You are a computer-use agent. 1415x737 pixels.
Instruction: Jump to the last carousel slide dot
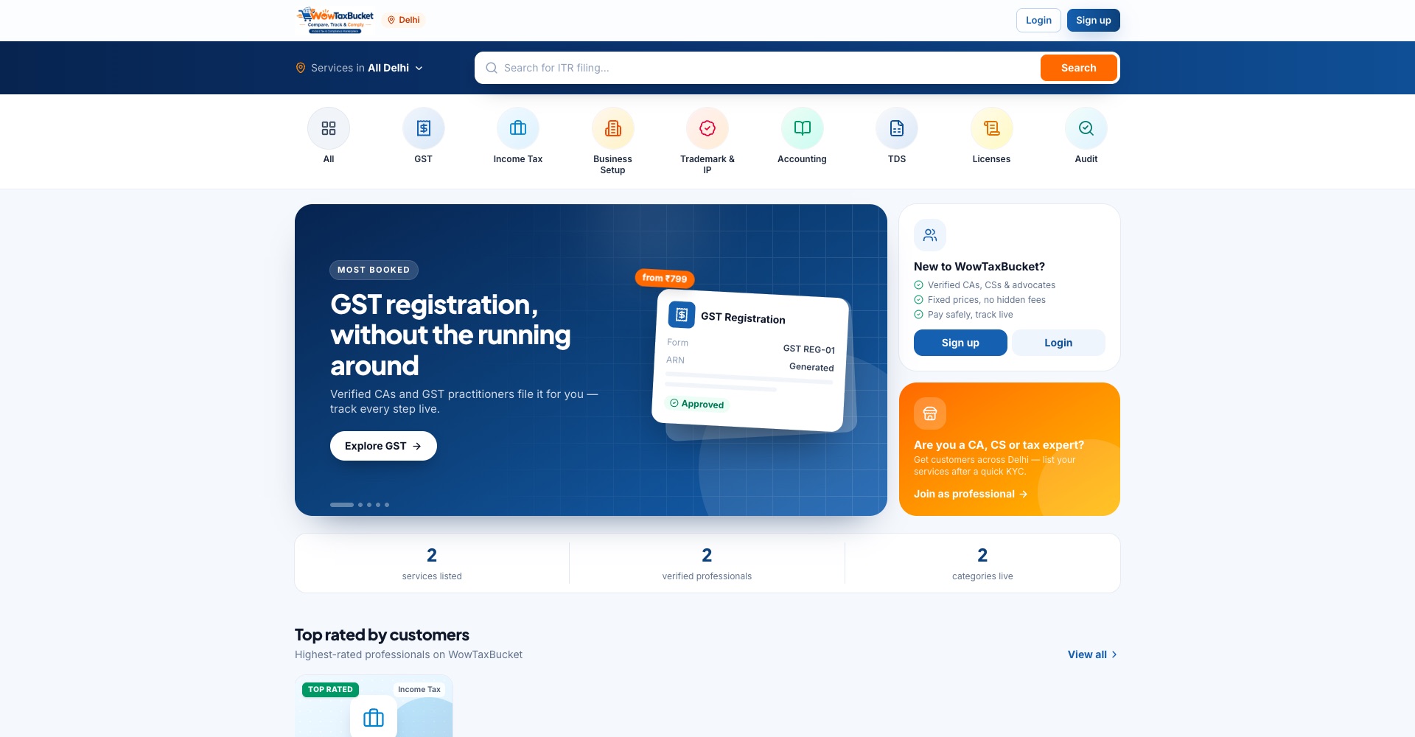(387, 505)
